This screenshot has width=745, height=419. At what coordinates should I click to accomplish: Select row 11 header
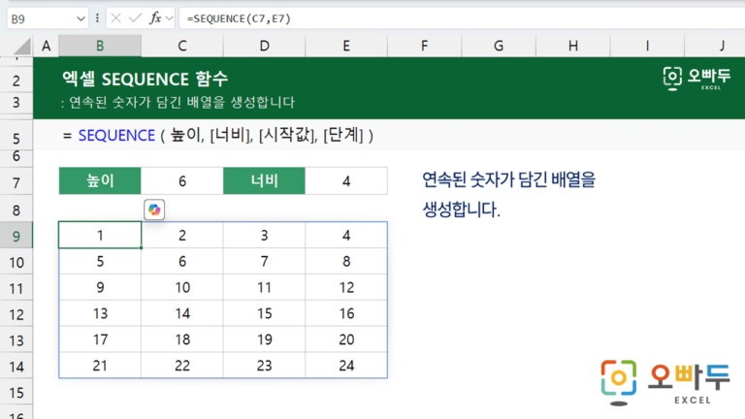click(x=16, y=288)
